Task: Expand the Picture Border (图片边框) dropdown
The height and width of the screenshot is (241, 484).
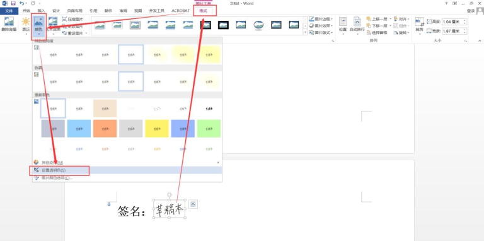Action: coord(321,19)
